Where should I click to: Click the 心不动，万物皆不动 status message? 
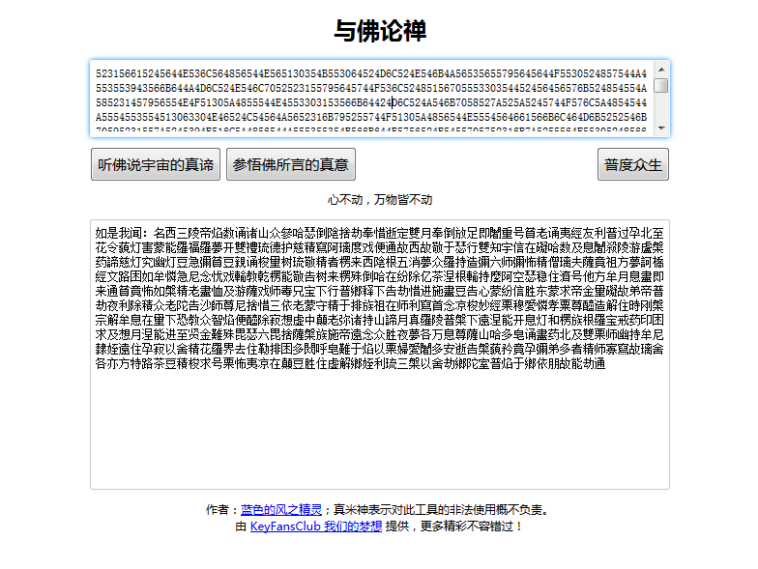pos(379,200)
